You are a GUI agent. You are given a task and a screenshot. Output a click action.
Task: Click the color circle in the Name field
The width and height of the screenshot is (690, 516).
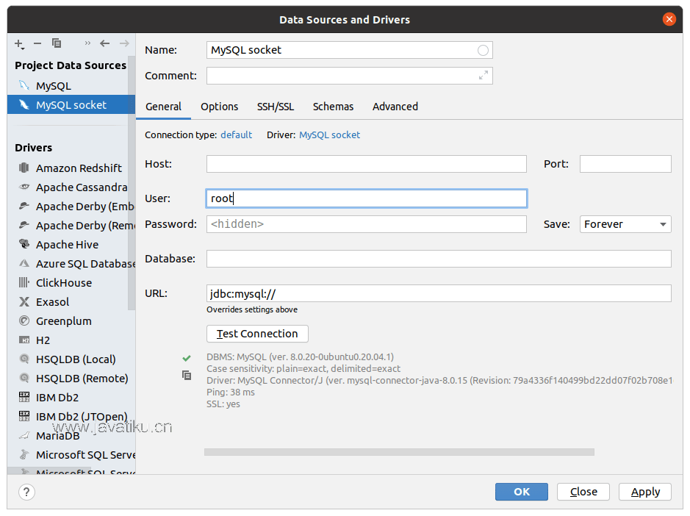pos(483,50)
